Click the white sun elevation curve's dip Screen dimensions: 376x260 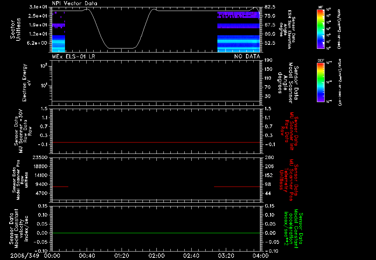(121, 48)
